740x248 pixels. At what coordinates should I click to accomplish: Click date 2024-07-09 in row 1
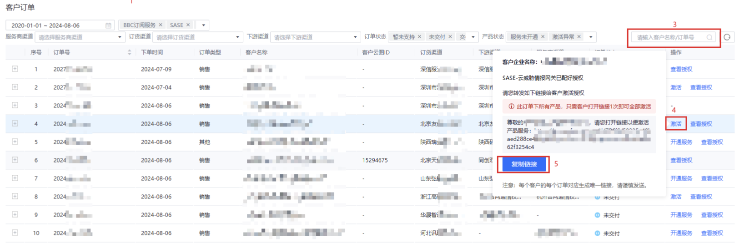pos(156,69)
